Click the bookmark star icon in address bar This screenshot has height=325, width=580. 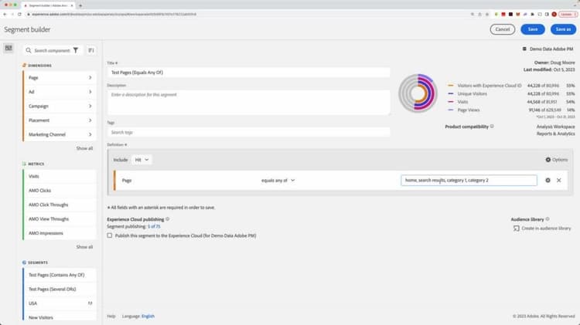(x=487, y=14)
